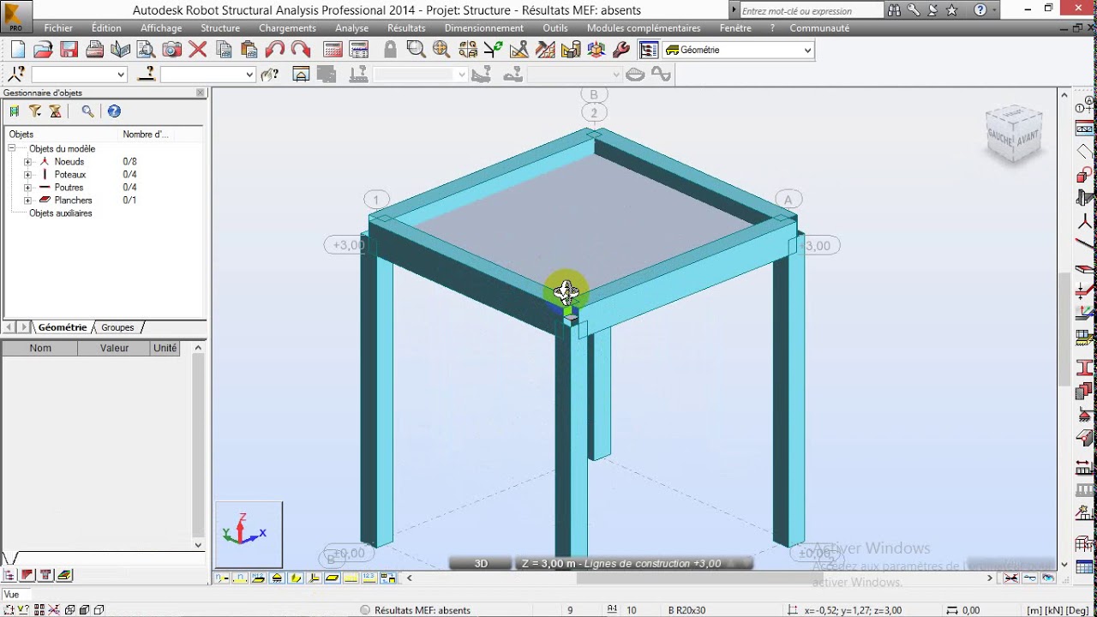Click the magnifier search icon in object manager
Screen dimensions: 1097x617
click(x=87, y=111)
